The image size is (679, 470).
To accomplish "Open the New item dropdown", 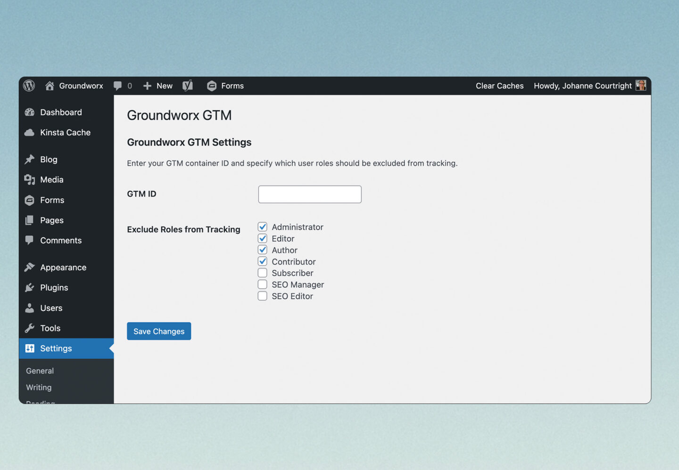I will 157,86.
